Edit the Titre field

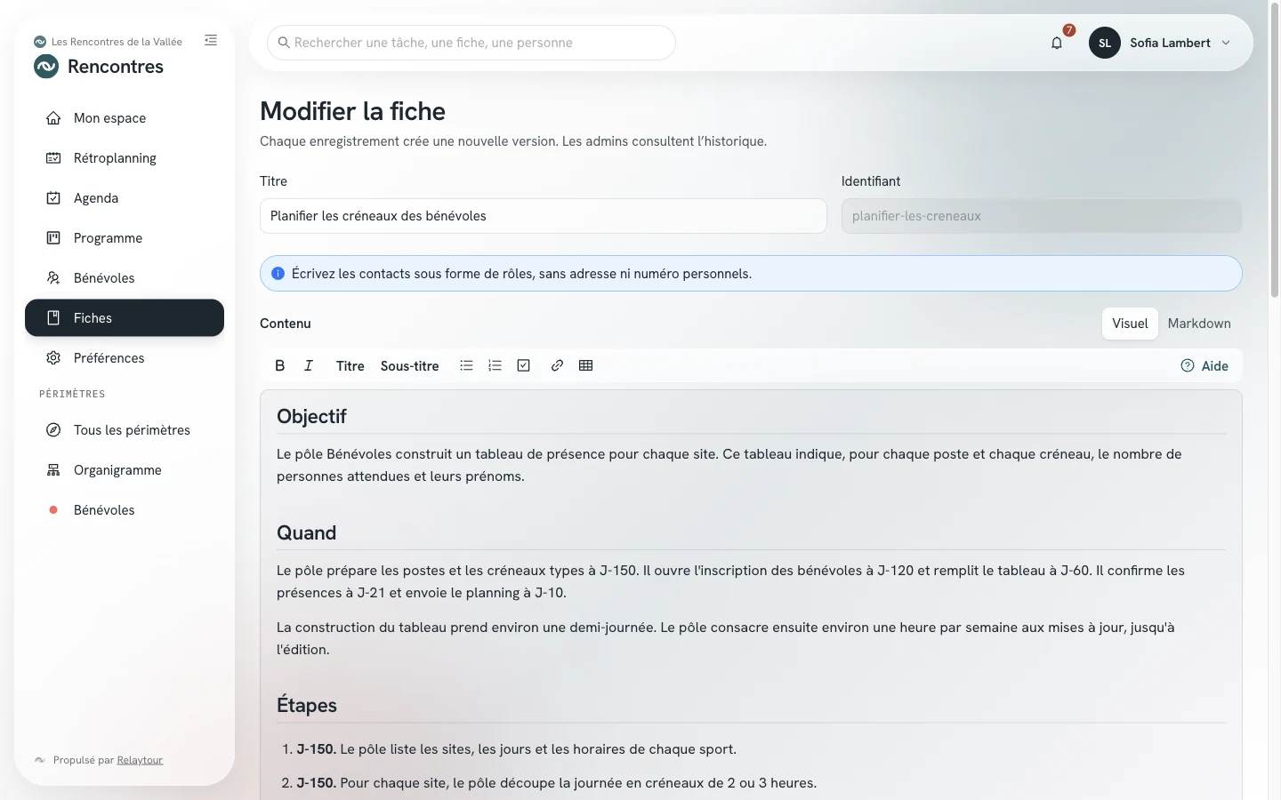[x=544, y=216]
